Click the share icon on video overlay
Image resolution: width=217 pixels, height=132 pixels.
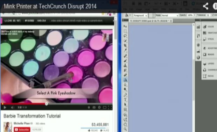(x=206, y=6)
